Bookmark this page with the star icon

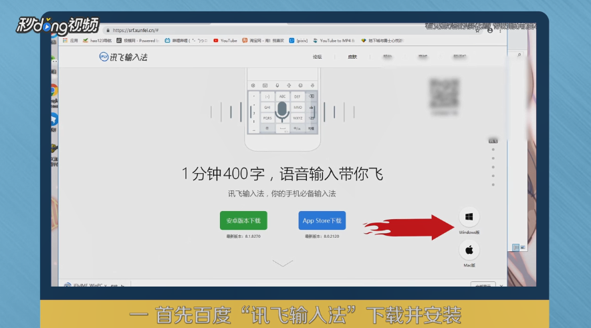(x=477, y=31)
